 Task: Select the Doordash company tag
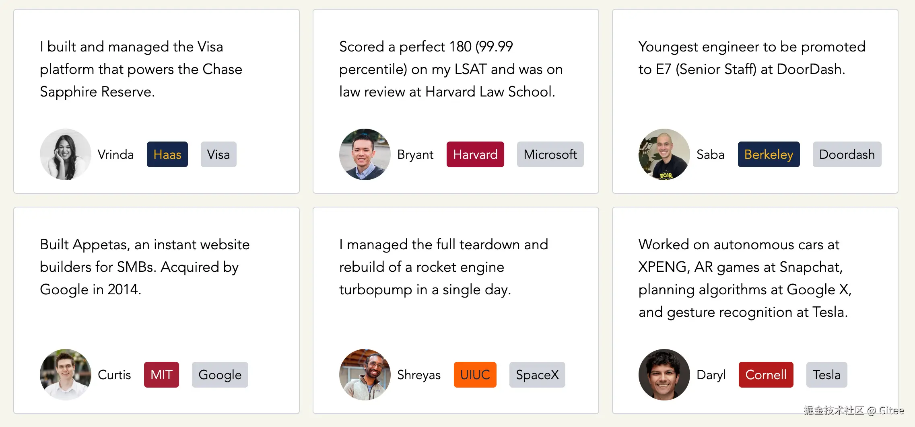tap(847, 154)
